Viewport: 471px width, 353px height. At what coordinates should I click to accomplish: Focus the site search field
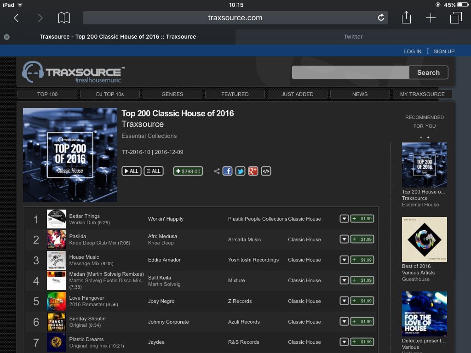pos(350,72)
